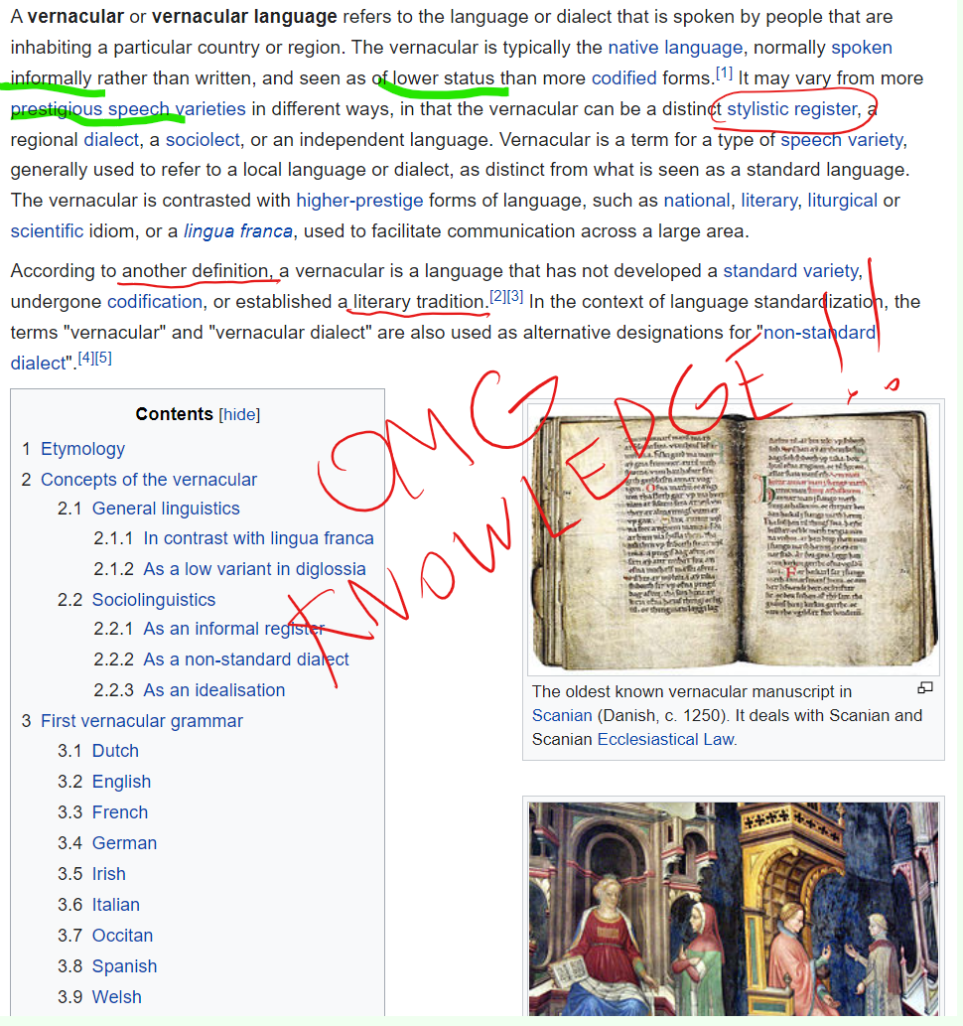Go to First vernacular grammar section
Image resolution: width=963 pixels, height=1026 pixels.
(141, 721)
